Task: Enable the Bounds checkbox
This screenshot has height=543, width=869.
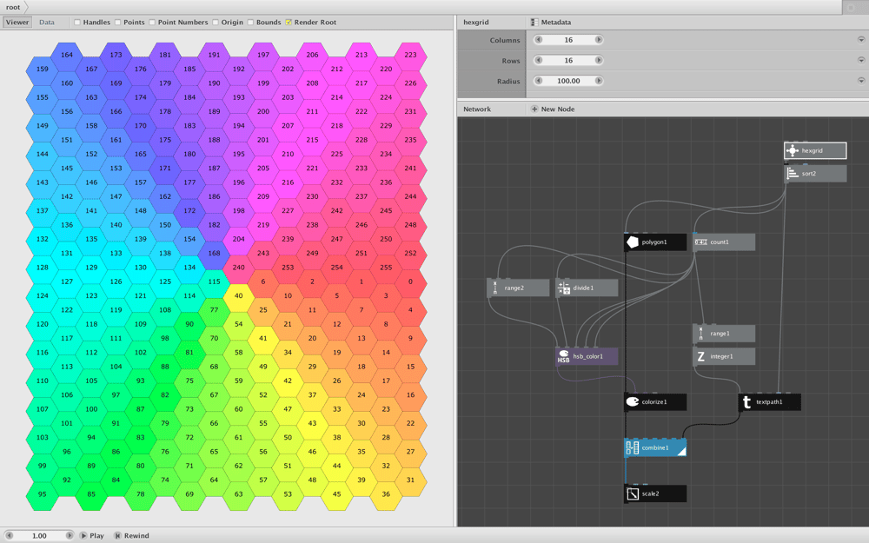Action: coord(250,23)
